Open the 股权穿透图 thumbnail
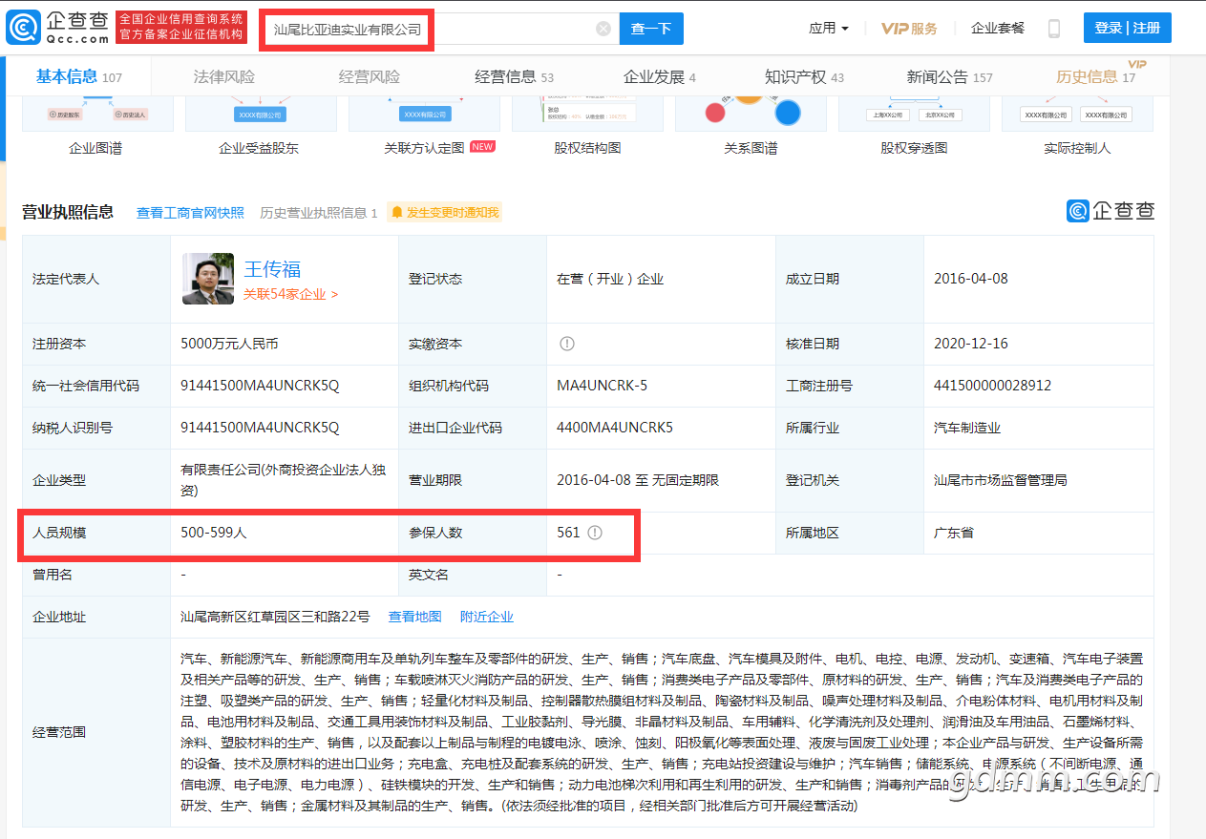1206x839 pixels. pos(914,115)
